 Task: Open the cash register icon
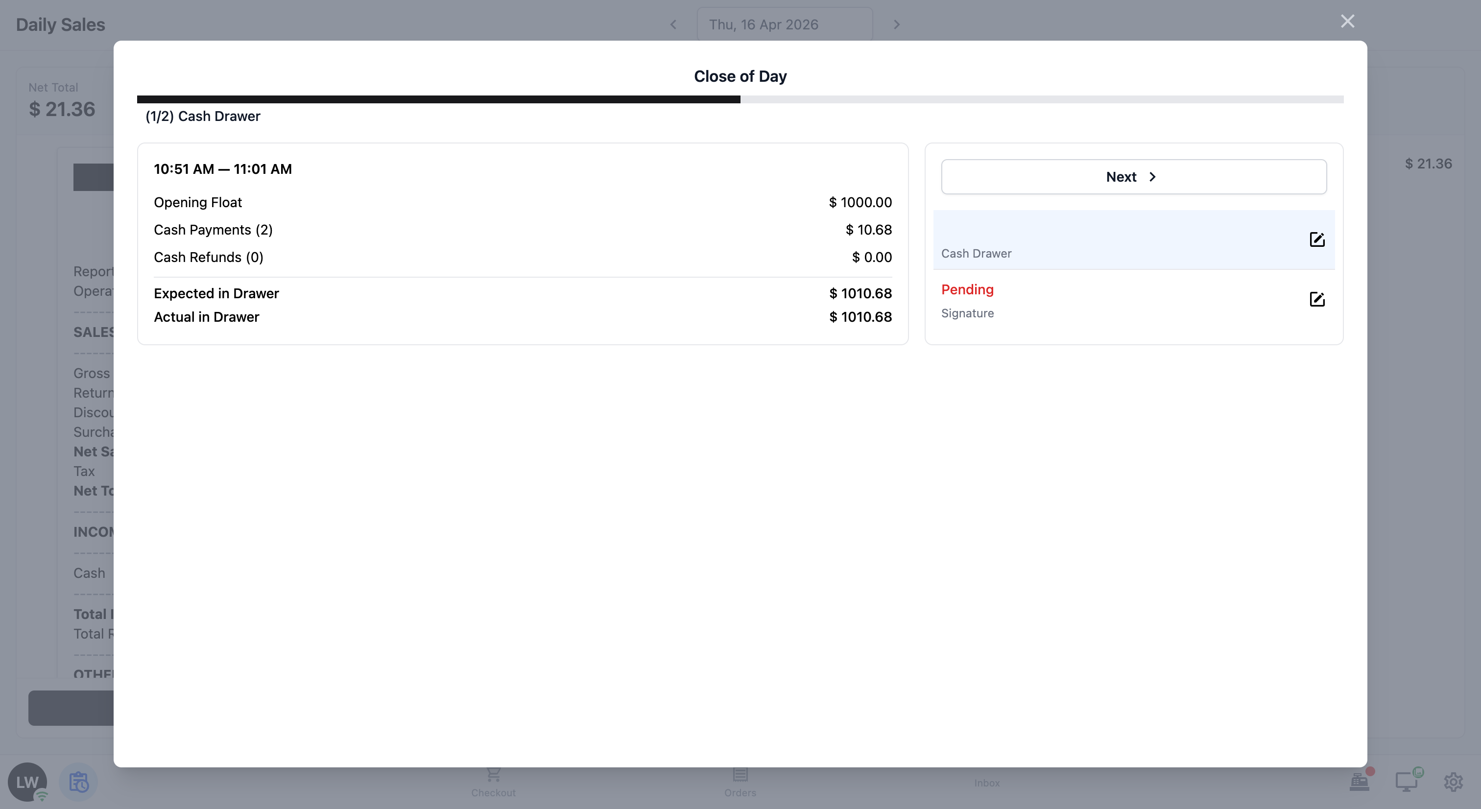pyautogui.click(x=1360, y=782)
